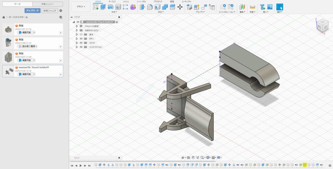Select the Create Sketch tool
Image resolution: width=333 pixels, height=169 pixels.
tap(96, 7)
